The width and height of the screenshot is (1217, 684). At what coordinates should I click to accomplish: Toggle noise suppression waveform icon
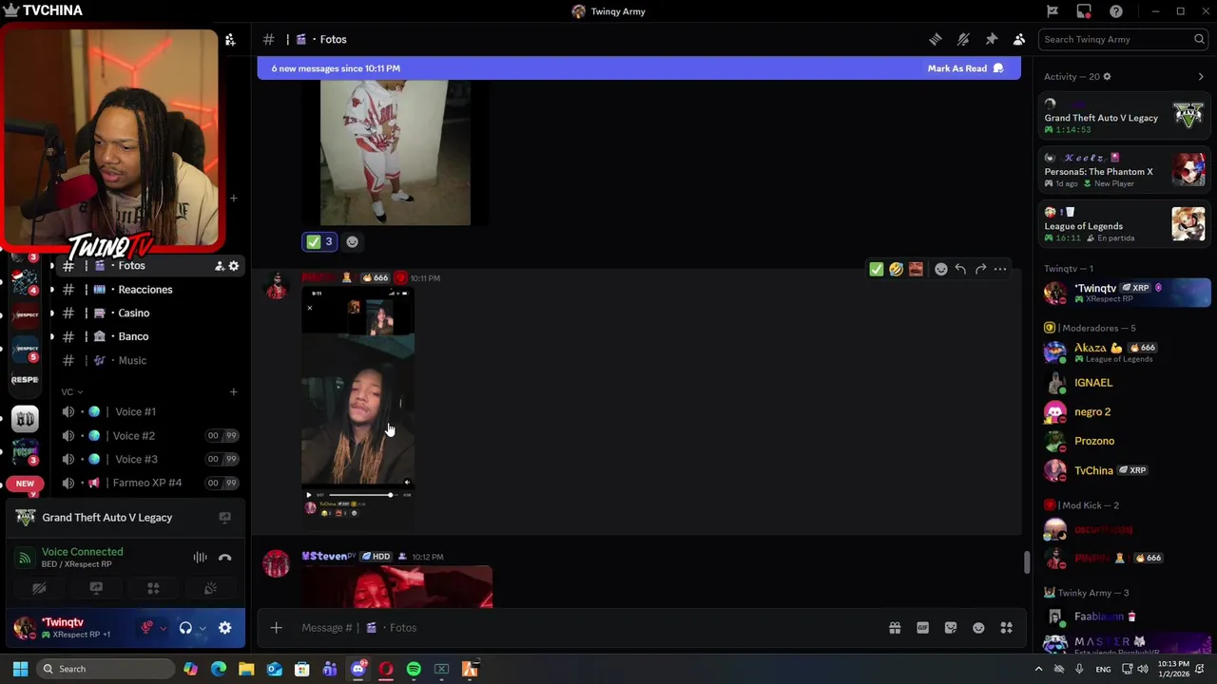(x=200, y=558)
